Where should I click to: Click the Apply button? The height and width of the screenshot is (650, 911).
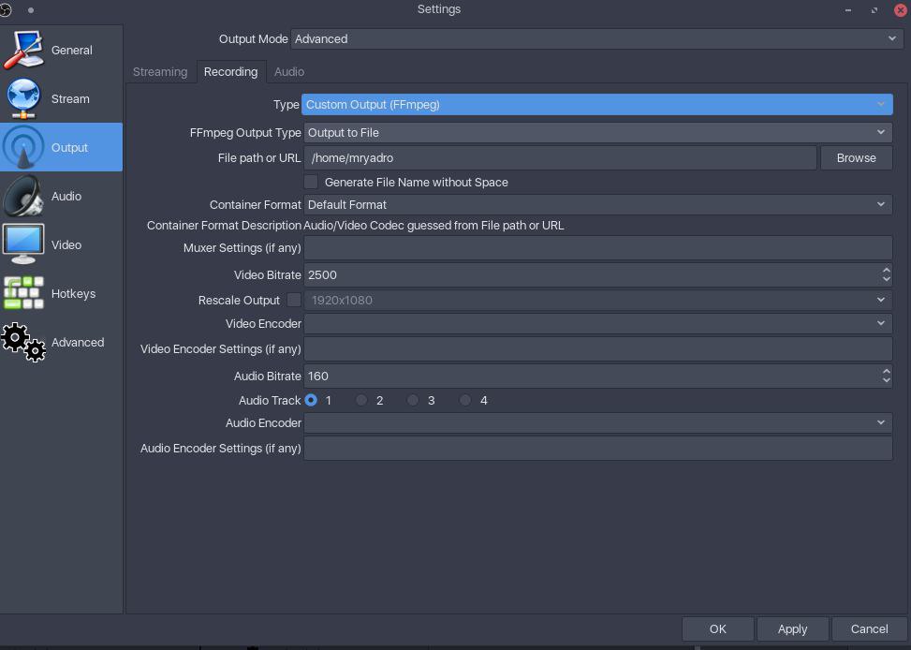[792, 629]
